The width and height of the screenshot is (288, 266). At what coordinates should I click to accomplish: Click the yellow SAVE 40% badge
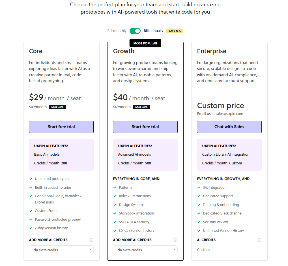[x=175, y=31]
